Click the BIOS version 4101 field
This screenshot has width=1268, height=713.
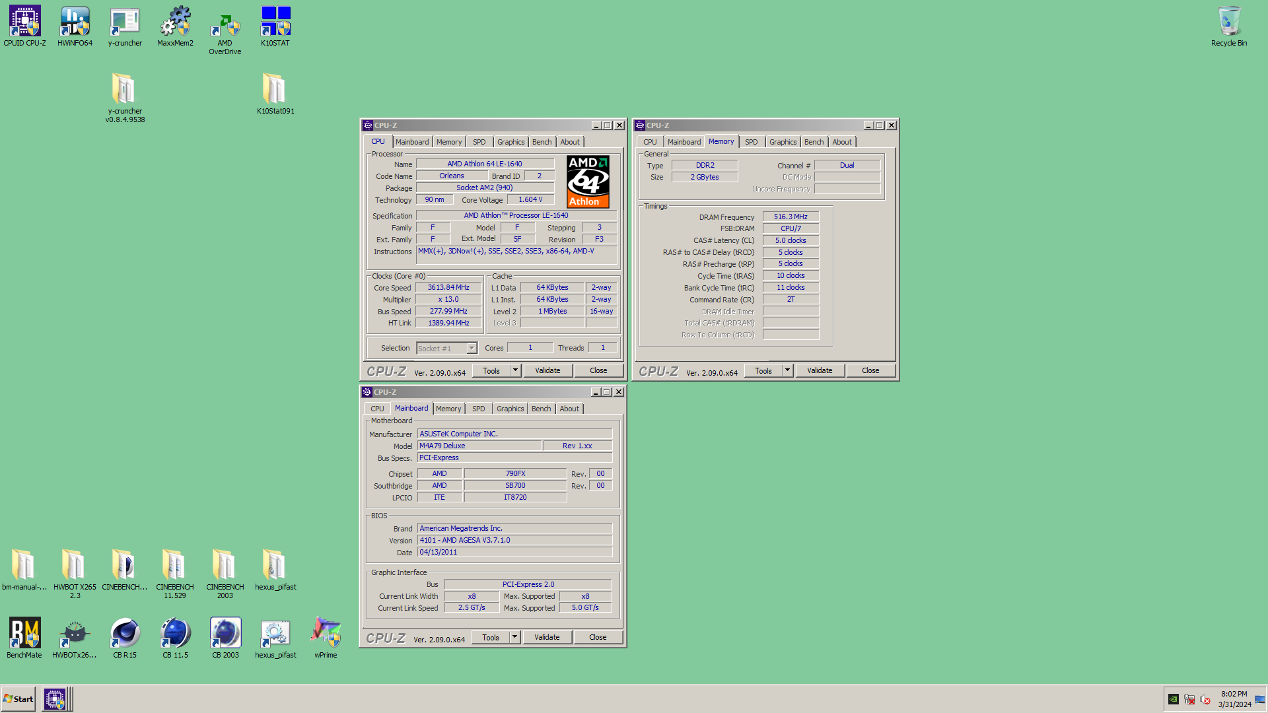[514, 540]
